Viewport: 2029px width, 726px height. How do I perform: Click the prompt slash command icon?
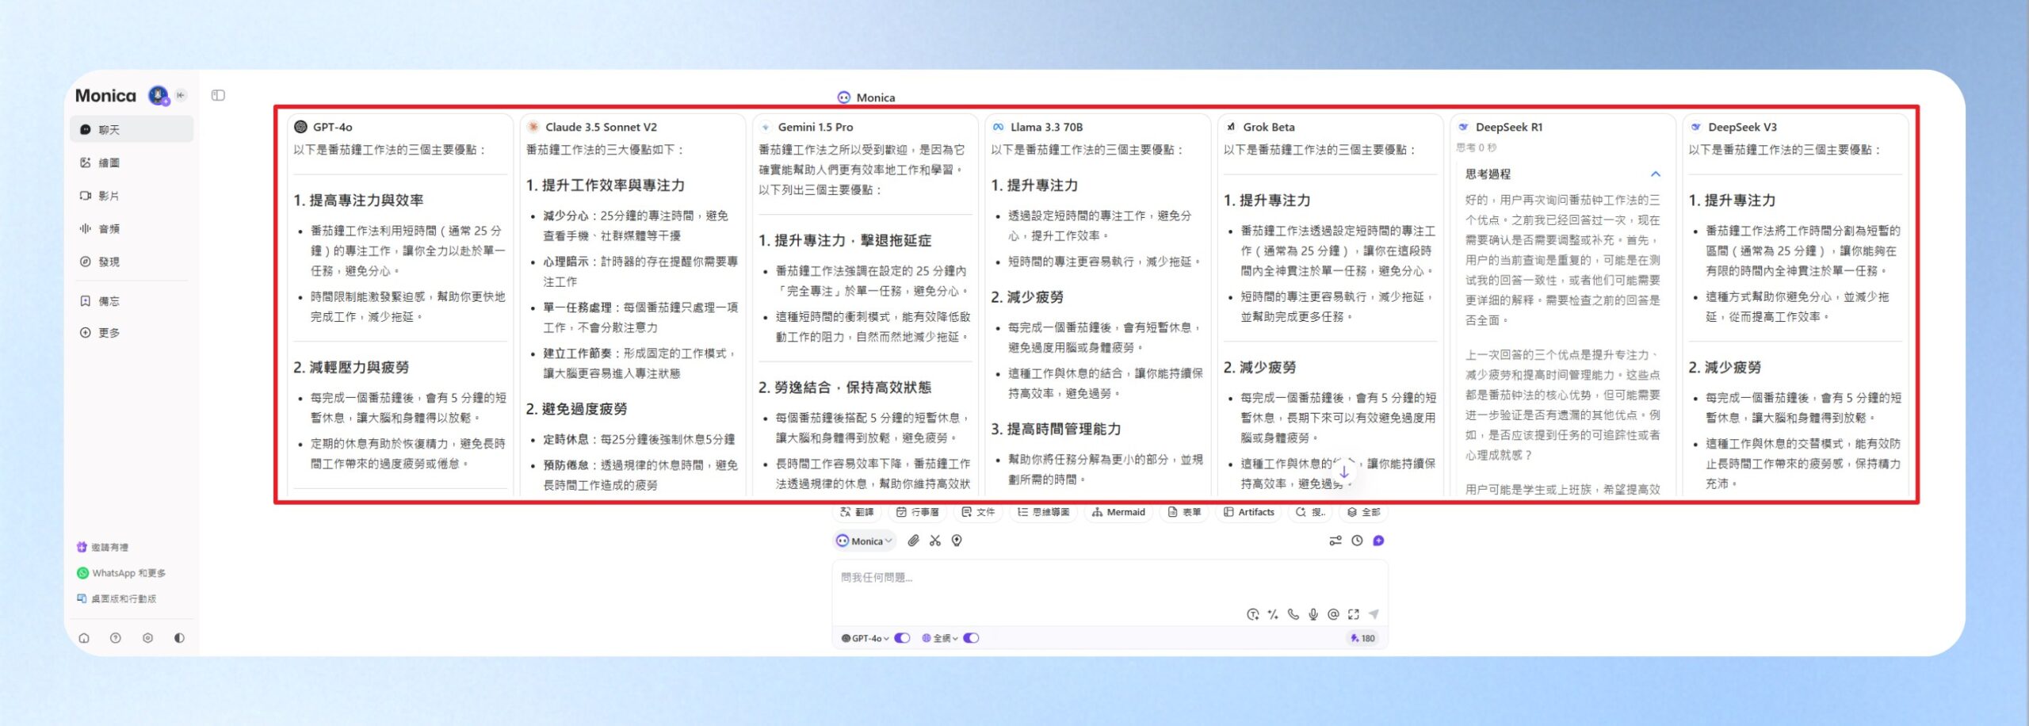(x=1273, y=614)
